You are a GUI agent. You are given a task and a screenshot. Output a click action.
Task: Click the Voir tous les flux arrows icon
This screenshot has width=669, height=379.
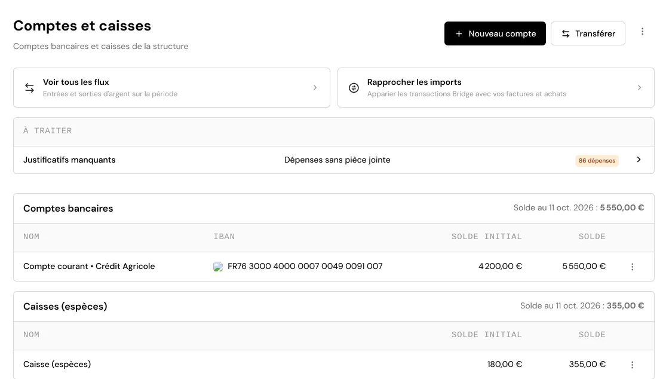tap(29, 87)
